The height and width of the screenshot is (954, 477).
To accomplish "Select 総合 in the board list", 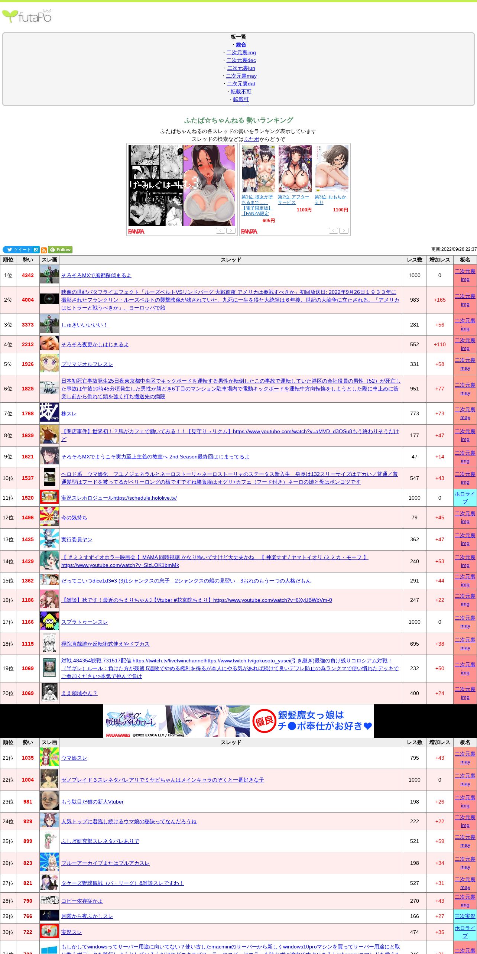I will 241,45.
